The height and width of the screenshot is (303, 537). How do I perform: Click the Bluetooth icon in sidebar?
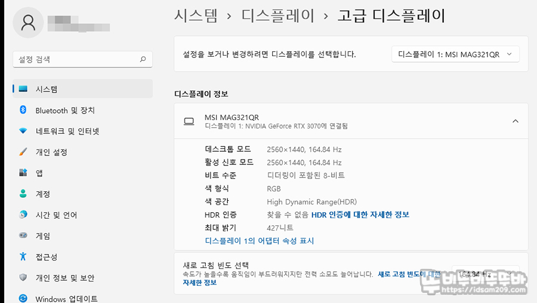click(23, 110)
